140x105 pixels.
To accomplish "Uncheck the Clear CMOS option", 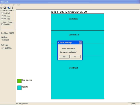I will 2,24.
